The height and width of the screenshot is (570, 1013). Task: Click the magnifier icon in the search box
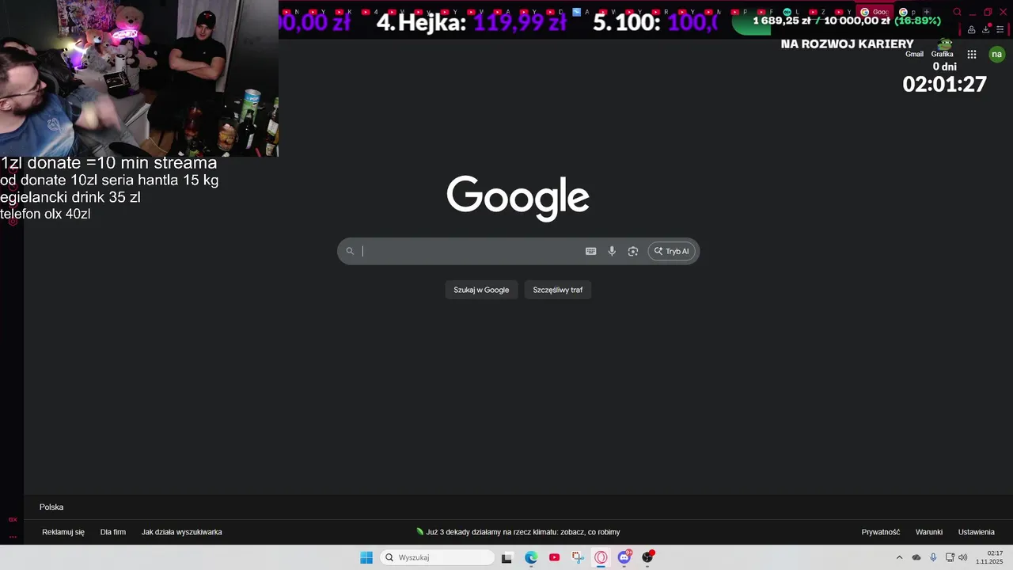click(350, 251)
